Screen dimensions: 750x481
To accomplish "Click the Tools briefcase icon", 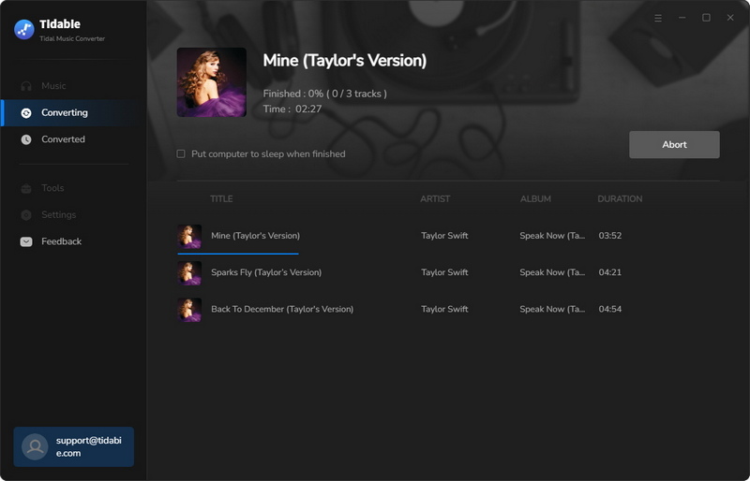I will click(26, 188).
